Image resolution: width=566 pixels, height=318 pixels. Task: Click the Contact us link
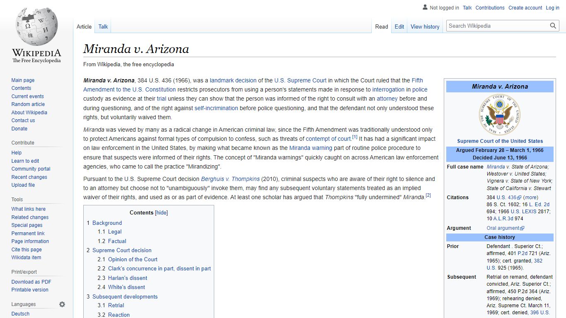click(x=23, y=120)
